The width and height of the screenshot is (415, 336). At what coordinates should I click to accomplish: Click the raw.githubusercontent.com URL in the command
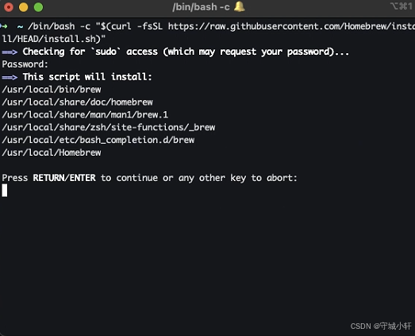pos(291,26)
